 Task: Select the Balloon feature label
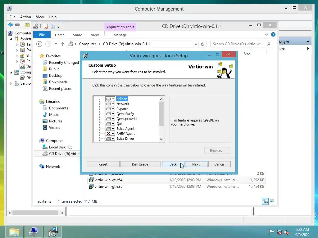pyautogui.click(x=122, y=99)
